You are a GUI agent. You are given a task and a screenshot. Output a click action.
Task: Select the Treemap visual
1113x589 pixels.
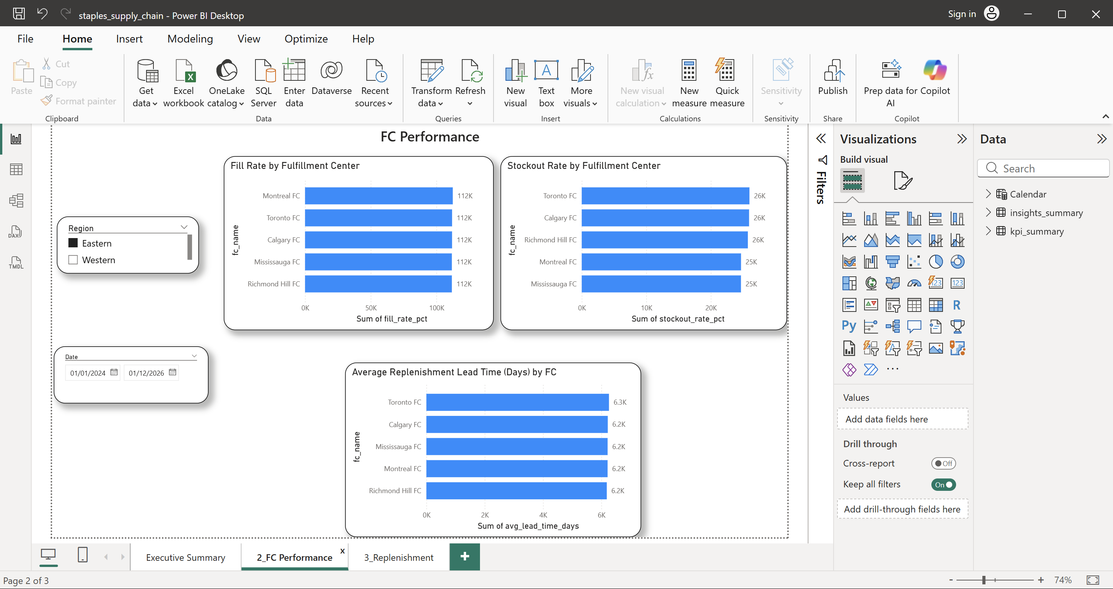tap(849, 283)
